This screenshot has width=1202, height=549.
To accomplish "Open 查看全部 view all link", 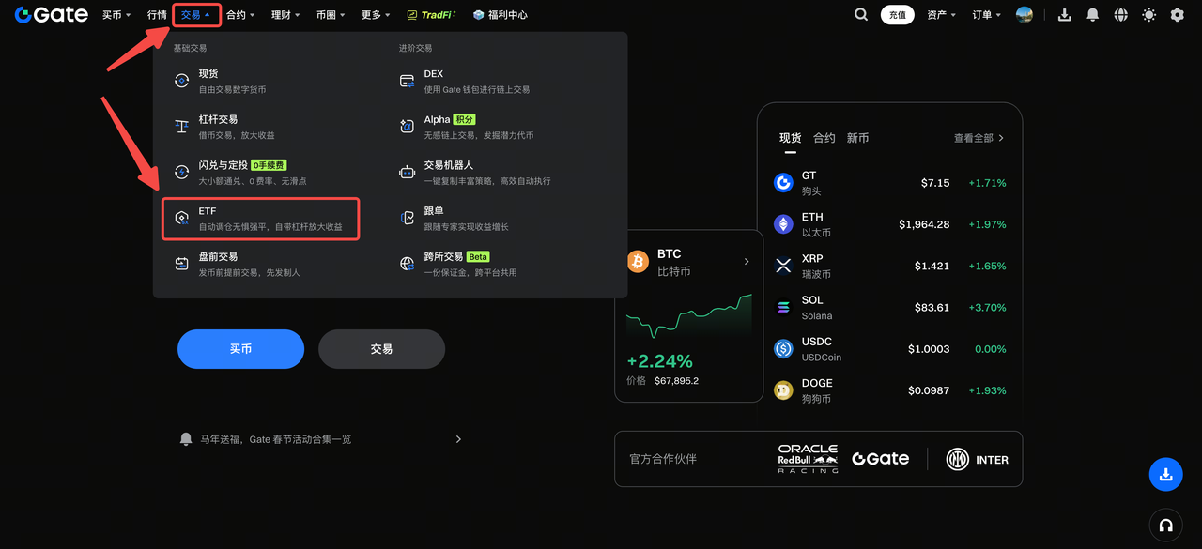I will 979,138.
